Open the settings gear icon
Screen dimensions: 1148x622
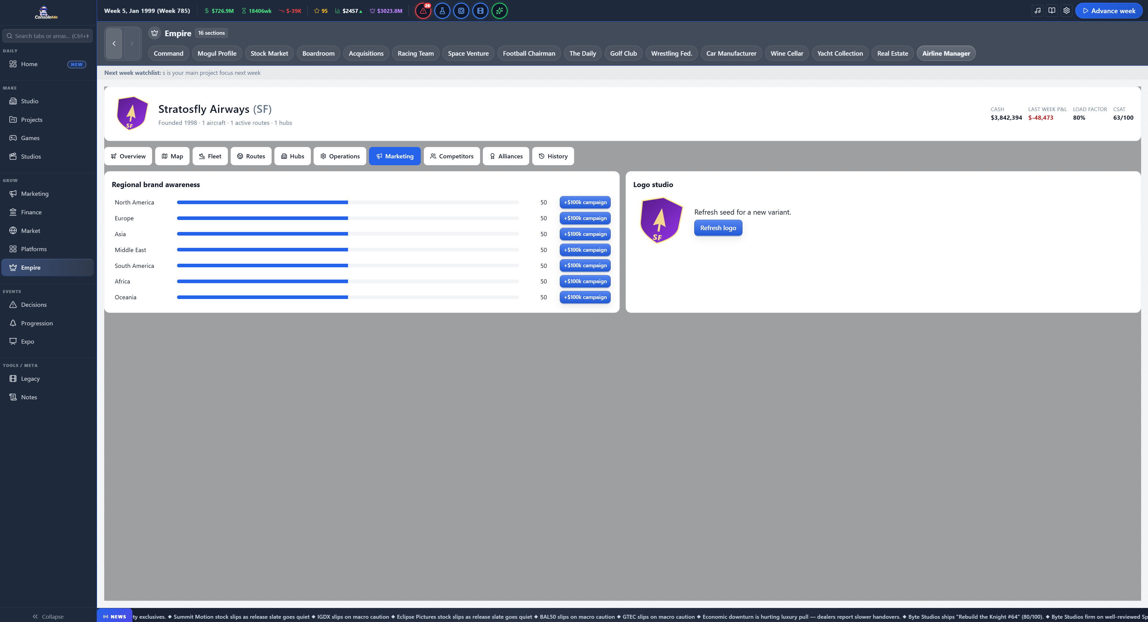point(1067,11)
